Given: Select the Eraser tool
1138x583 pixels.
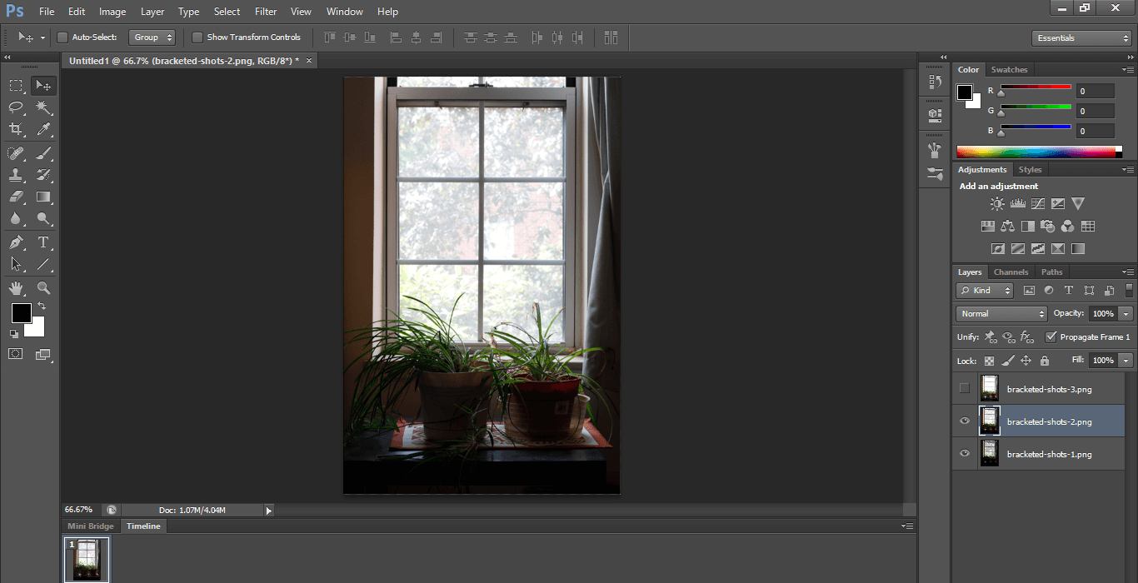Looking at the screenshot, I should [16, 197].
